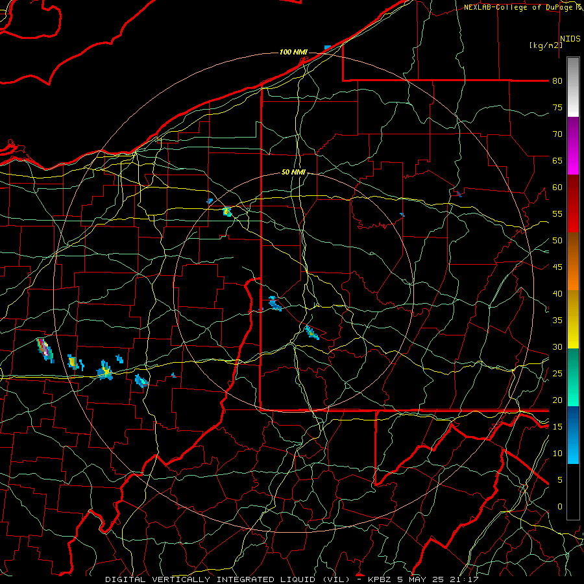Click the intense storm cell with white-purple core
Viewport: 584px width, 584px height.
click(x=45, y=350)
